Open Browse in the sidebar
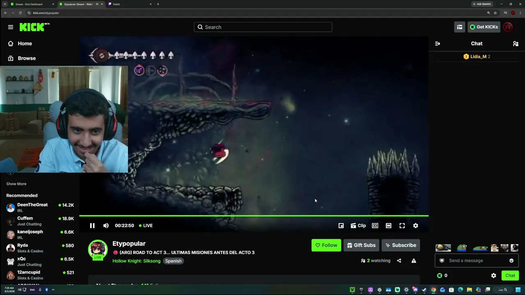Image resolution: width=525 pixels, height=295 pixels. (x=27, y=58)
